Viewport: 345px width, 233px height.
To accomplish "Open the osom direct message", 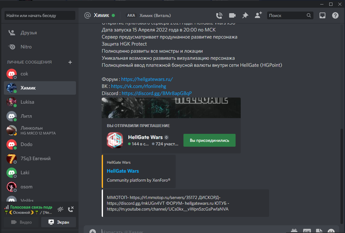I will tap(40, 187).
